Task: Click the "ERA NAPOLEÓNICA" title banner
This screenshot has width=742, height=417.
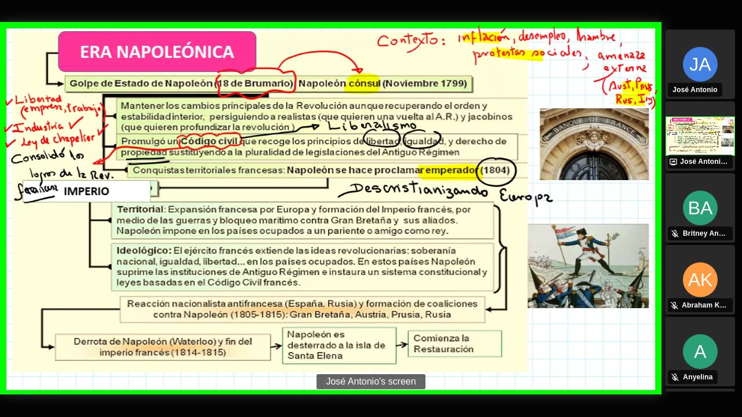Action: (157, 52)
